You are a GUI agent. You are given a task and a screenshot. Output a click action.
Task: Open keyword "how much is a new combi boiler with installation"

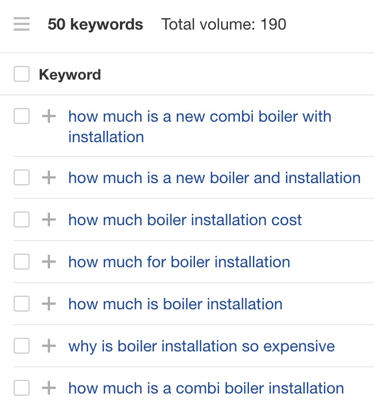[x=199, y=117]
